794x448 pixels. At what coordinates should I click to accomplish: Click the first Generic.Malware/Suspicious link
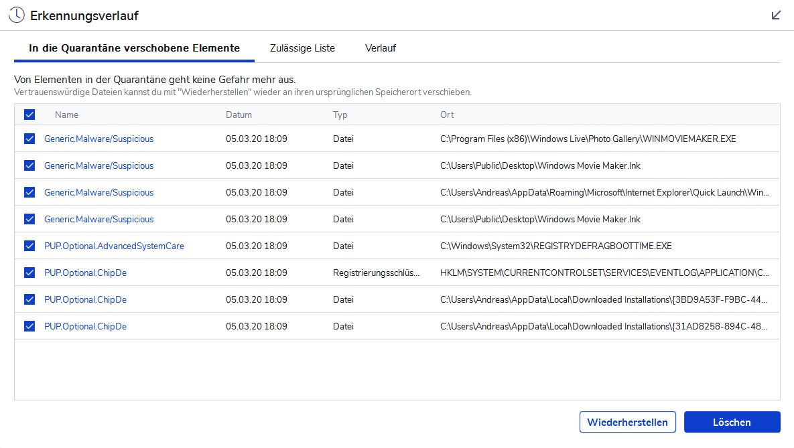(98, 139)
